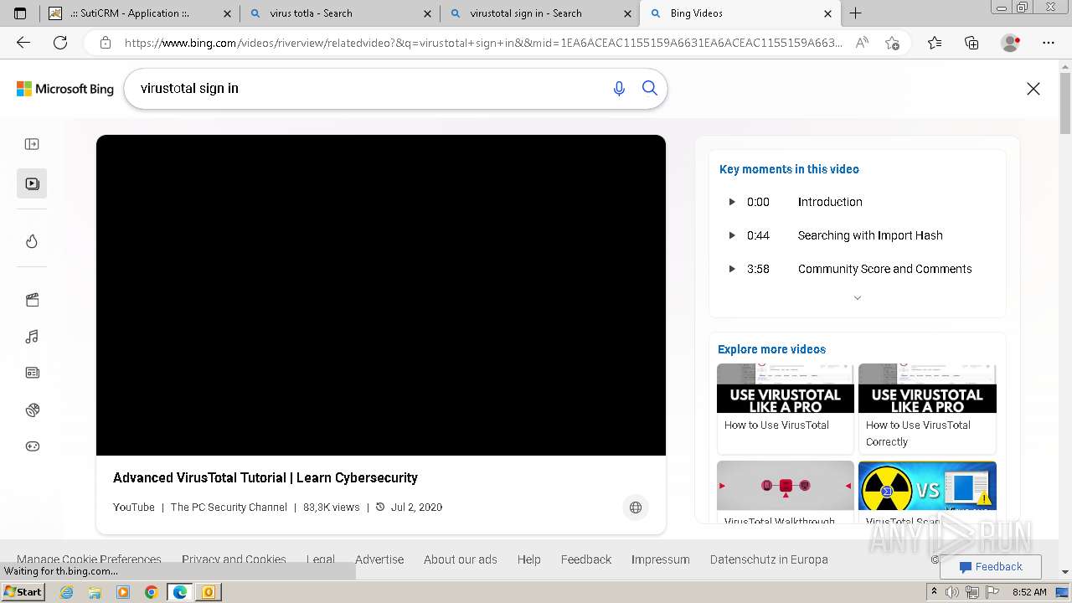Click the globe icon under video
This screenshot has width=1072, height=603.
point(636,508)
